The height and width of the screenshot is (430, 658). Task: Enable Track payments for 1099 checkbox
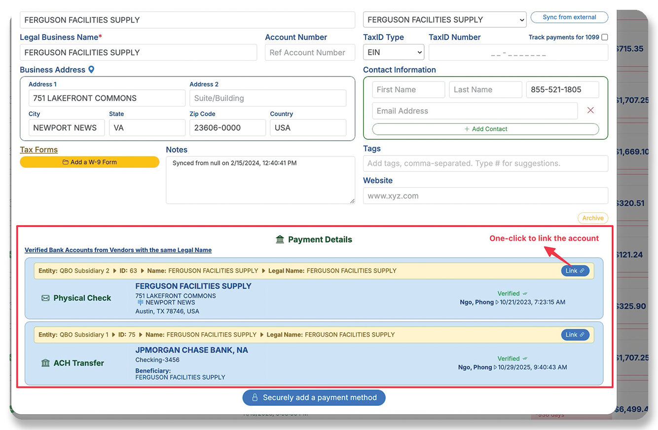tap(605, 37)
